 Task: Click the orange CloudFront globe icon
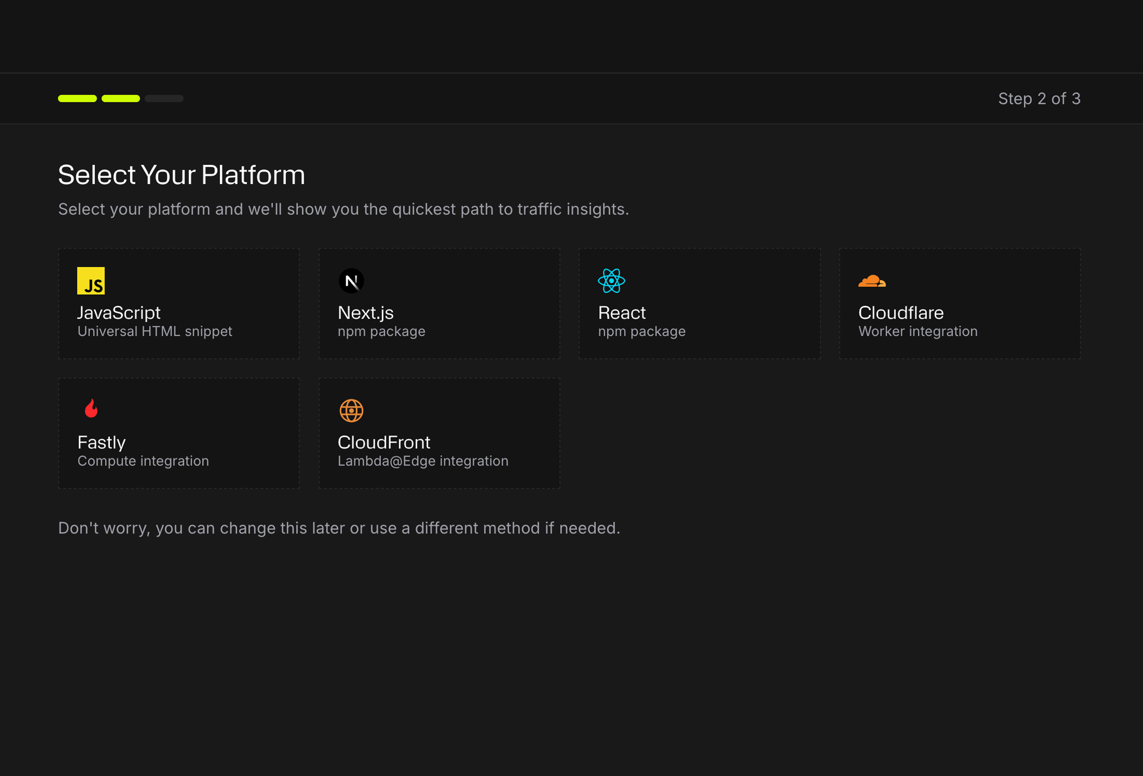[351, 410]
